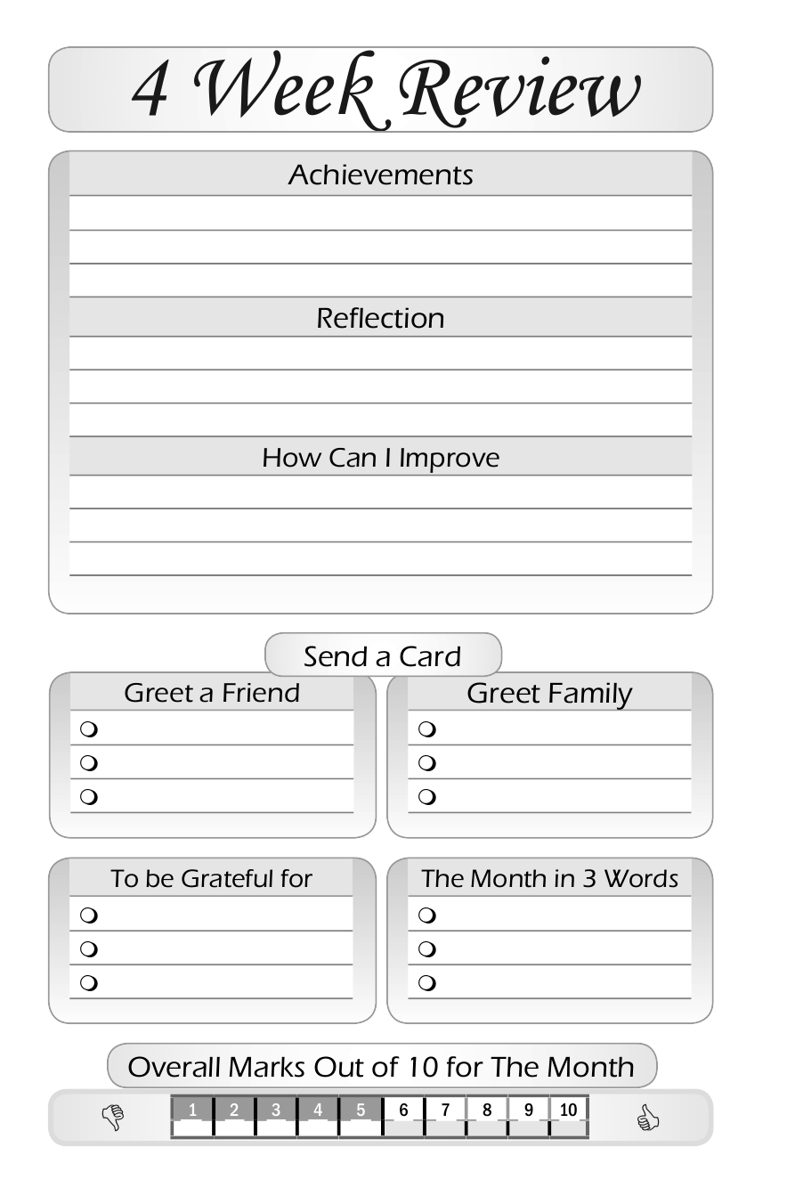This screenshot has width=795, height=1196.
Task: Choose rating 1 on the marks scale
Action: (x=192, y=1111)
